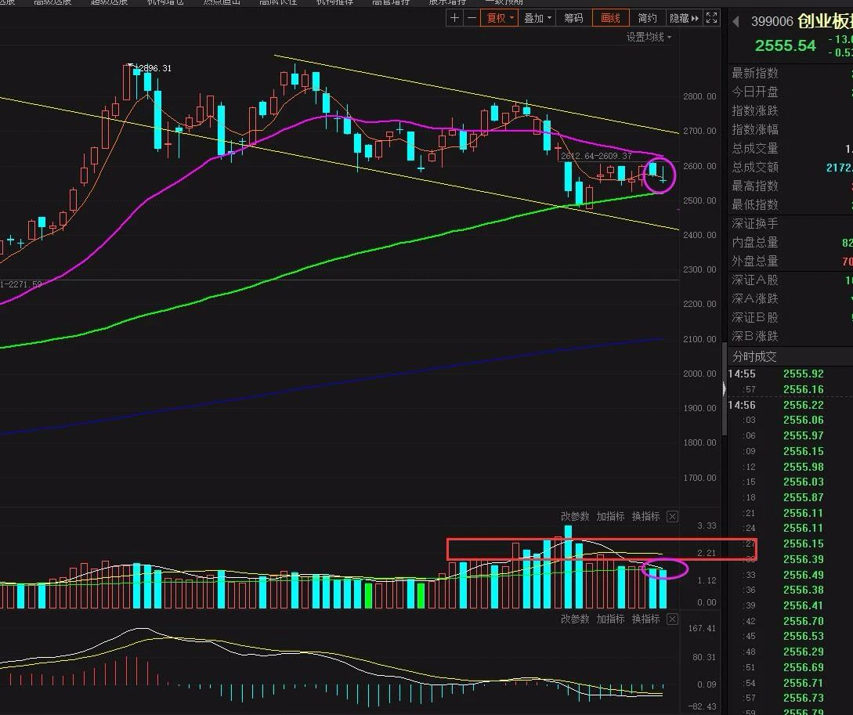Close the MACD indicator sub-panel

672,619
